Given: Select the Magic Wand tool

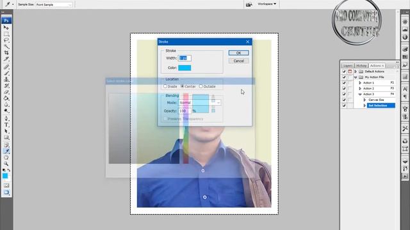Looking at the screenshot, I should click(6, 47).
